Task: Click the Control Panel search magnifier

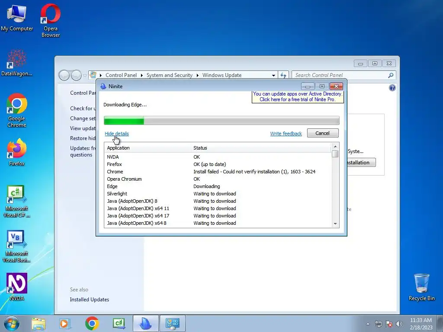Action: point(391,75)
